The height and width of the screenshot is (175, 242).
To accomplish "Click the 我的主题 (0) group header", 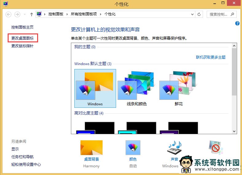I will (x=85, y=47).
